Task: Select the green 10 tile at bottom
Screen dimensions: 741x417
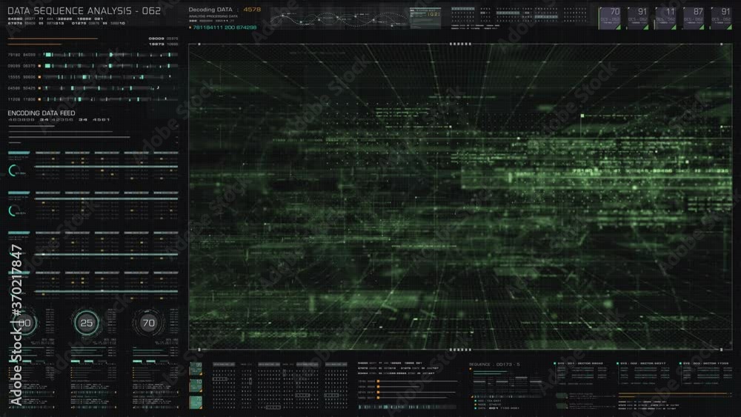Action: tap(196, 385)
